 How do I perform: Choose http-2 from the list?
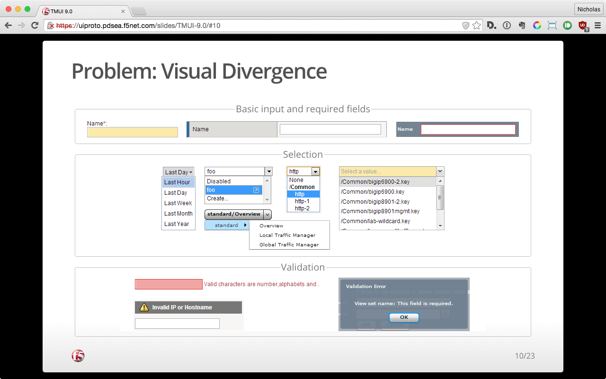(x=303, y=208)
